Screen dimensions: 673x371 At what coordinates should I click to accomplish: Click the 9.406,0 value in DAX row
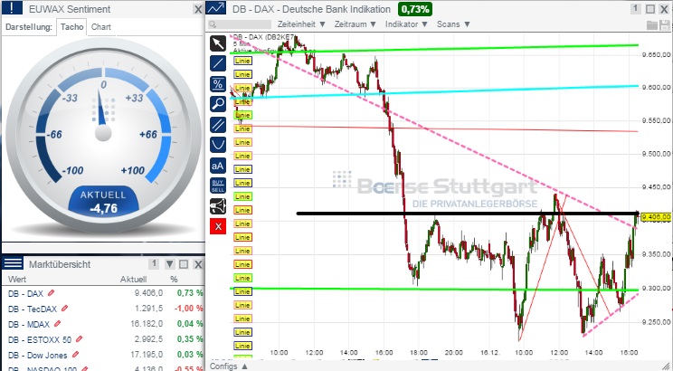tap(148, 293)
